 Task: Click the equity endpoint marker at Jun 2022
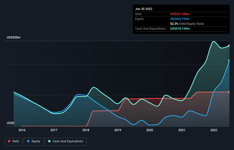pos(229,60)
